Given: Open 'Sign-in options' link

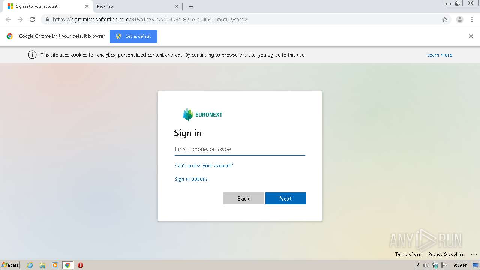Looking at the screenshot, I should coord(191,179).
